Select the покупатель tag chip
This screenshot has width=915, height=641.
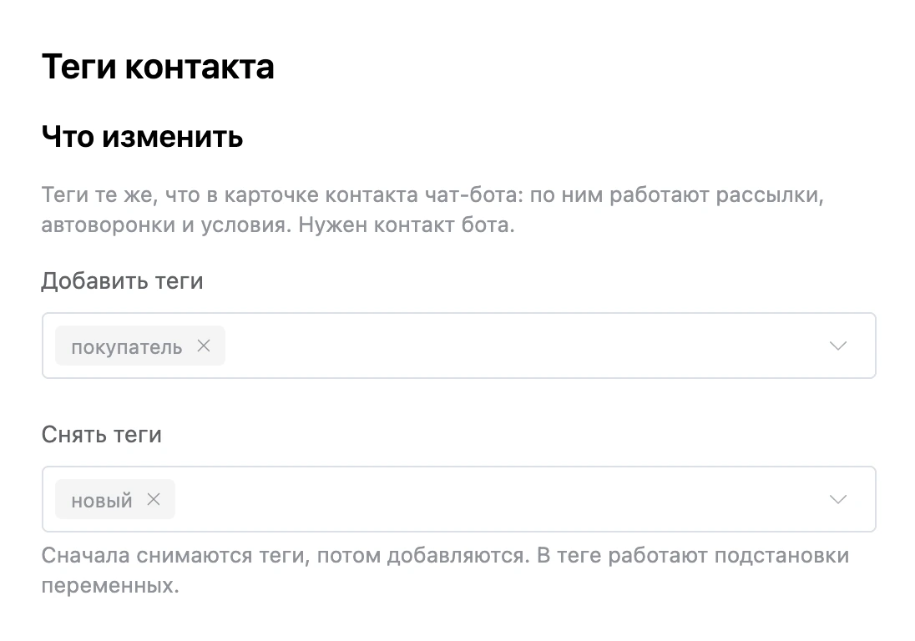(140, 346)
